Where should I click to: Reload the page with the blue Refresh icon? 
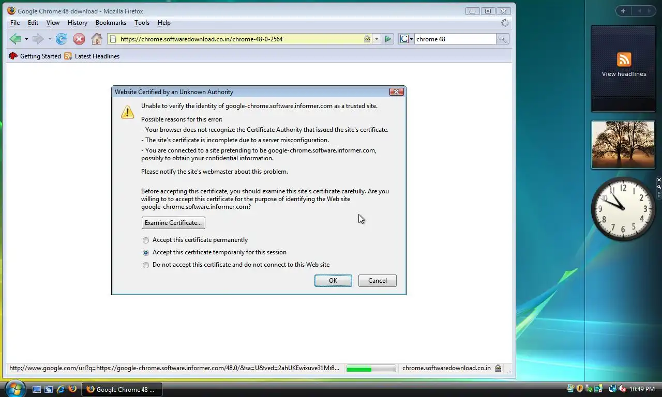pos(62,39)
